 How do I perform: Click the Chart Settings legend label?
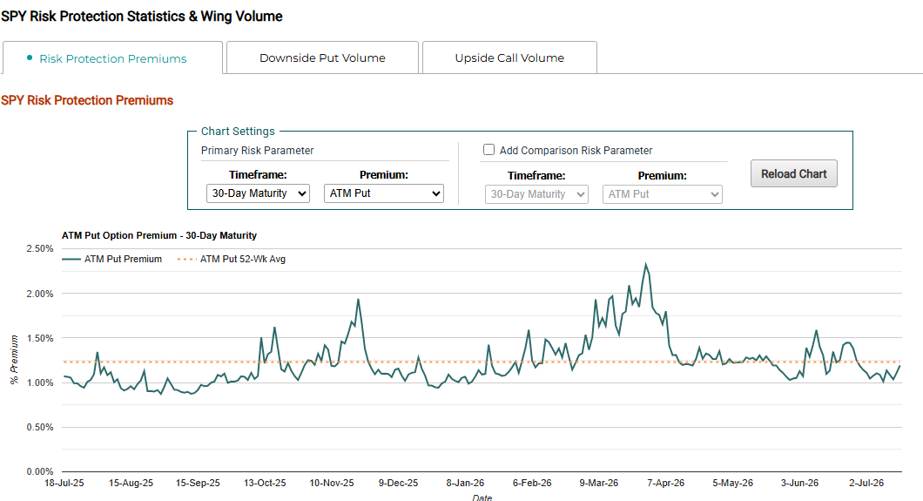[x=238, y=132]
